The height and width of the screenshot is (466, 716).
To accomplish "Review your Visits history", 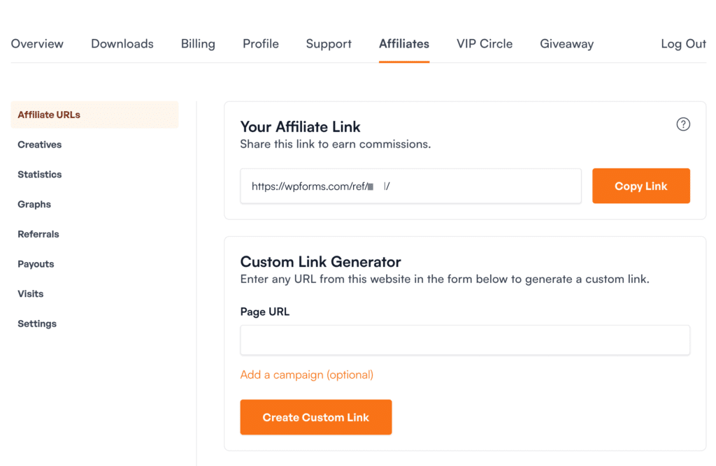I will (x=30, y=293).
